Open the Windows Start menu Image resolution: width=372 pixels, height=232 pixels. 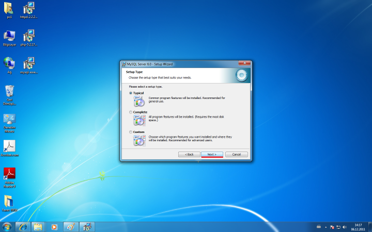click(x=7, y=226)
